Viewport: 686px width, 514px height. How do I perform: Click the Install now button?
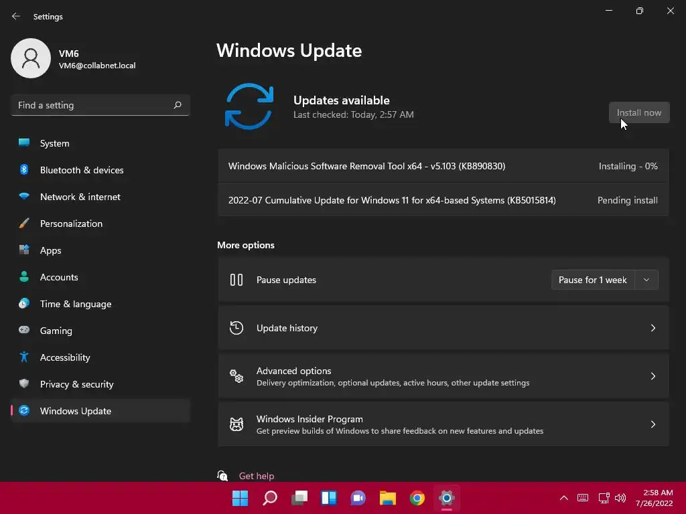pos(638,112)
